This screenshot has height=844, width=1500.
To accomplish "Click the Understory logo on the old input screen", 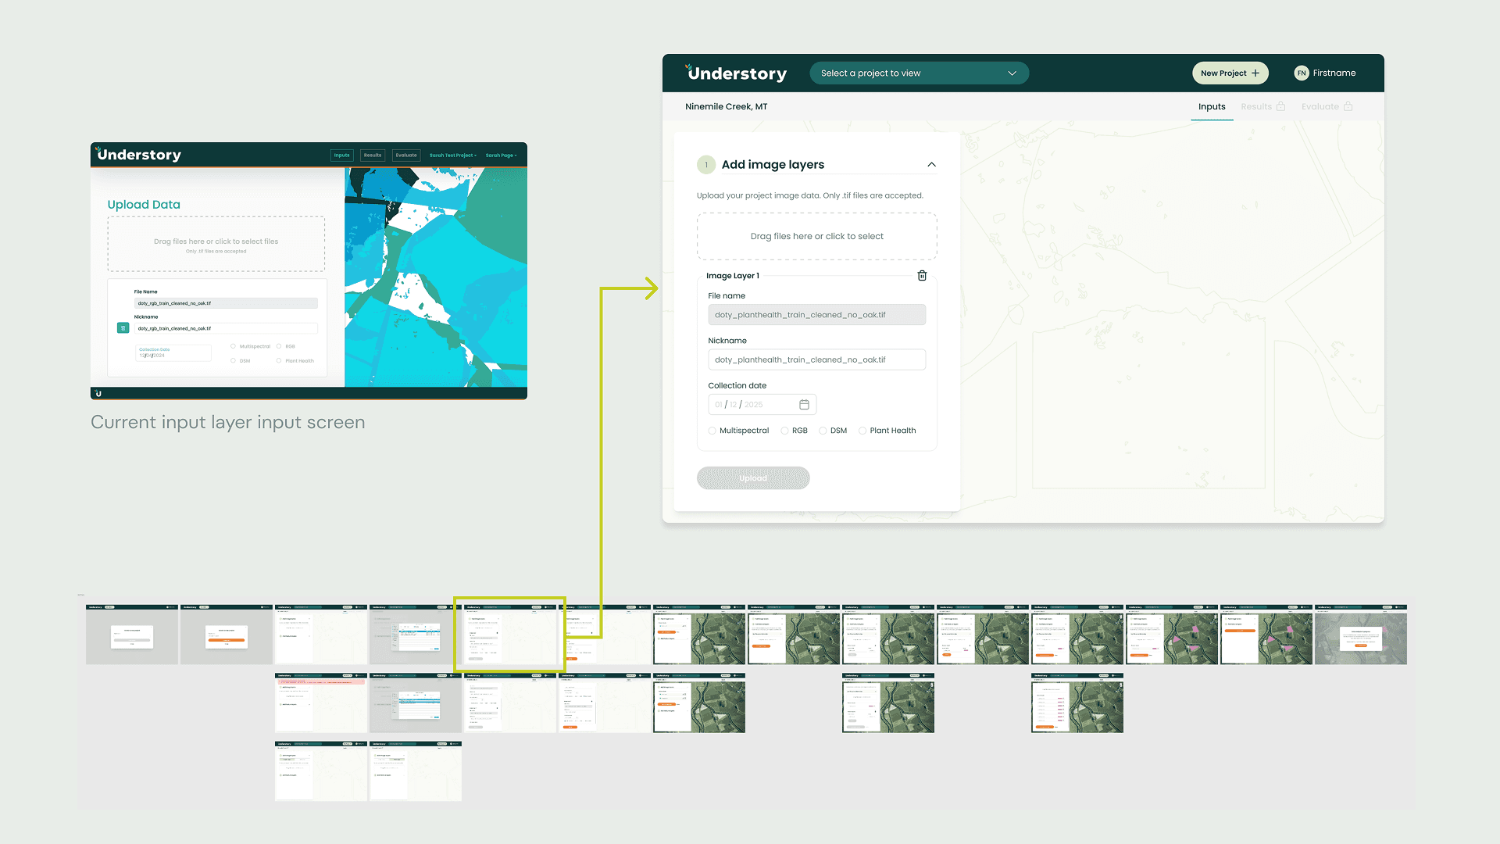I will tap(138, 154).
